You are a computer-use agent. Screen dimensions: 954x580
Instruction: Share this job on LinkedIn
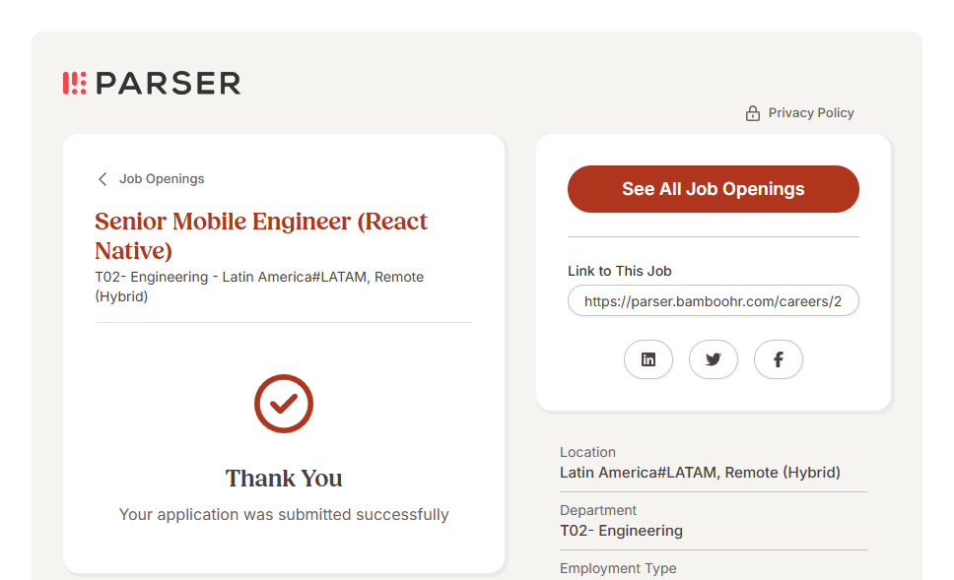(648, 359)
